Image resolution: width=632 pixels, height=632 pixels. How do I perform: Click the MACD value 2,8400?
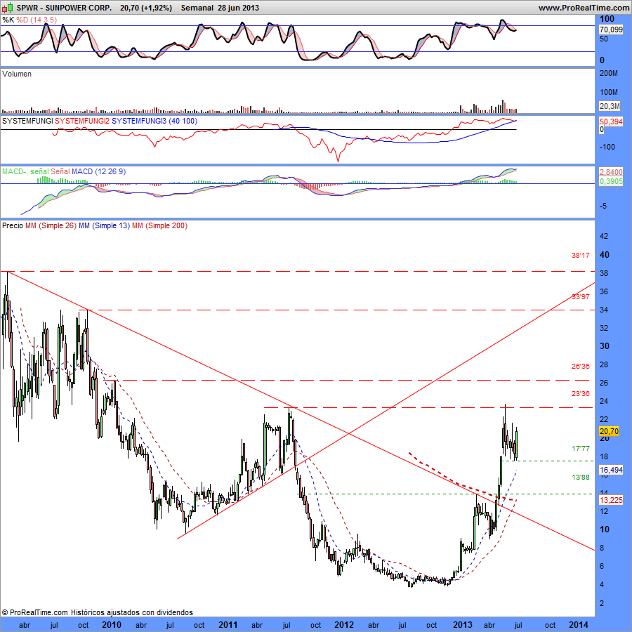611,172
